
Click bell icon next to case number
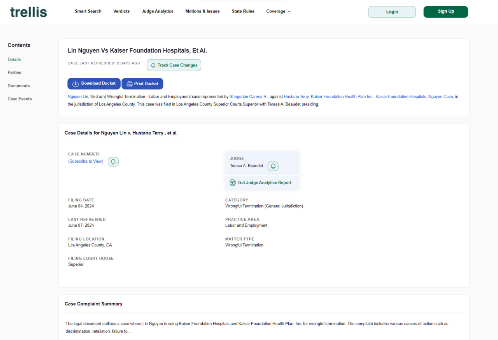click(x=113, y=161)
